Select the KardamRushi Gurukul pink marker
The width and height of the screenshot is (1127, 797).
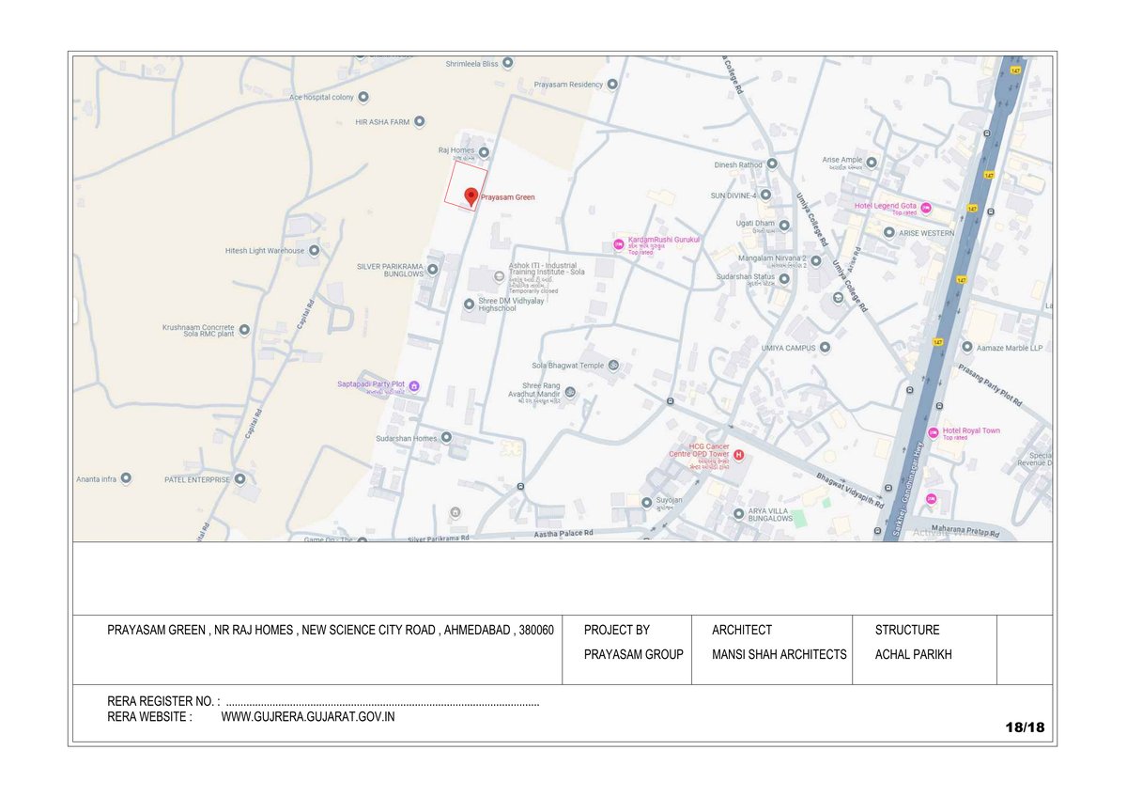point(618,244)
